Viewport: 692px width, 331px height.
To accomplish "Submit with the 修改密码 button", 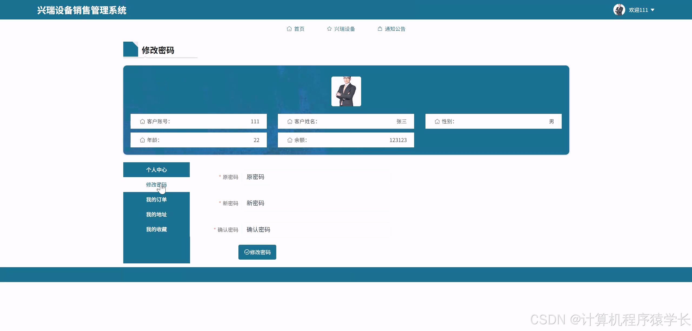I will point(257,252).
